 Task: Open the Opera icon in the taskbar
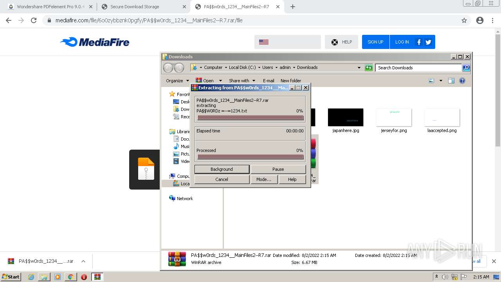pos(84,277)
